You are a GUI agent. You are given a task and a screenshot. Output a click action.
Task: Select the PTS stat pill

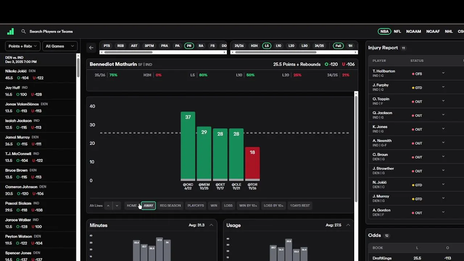(x=107, y=46)
